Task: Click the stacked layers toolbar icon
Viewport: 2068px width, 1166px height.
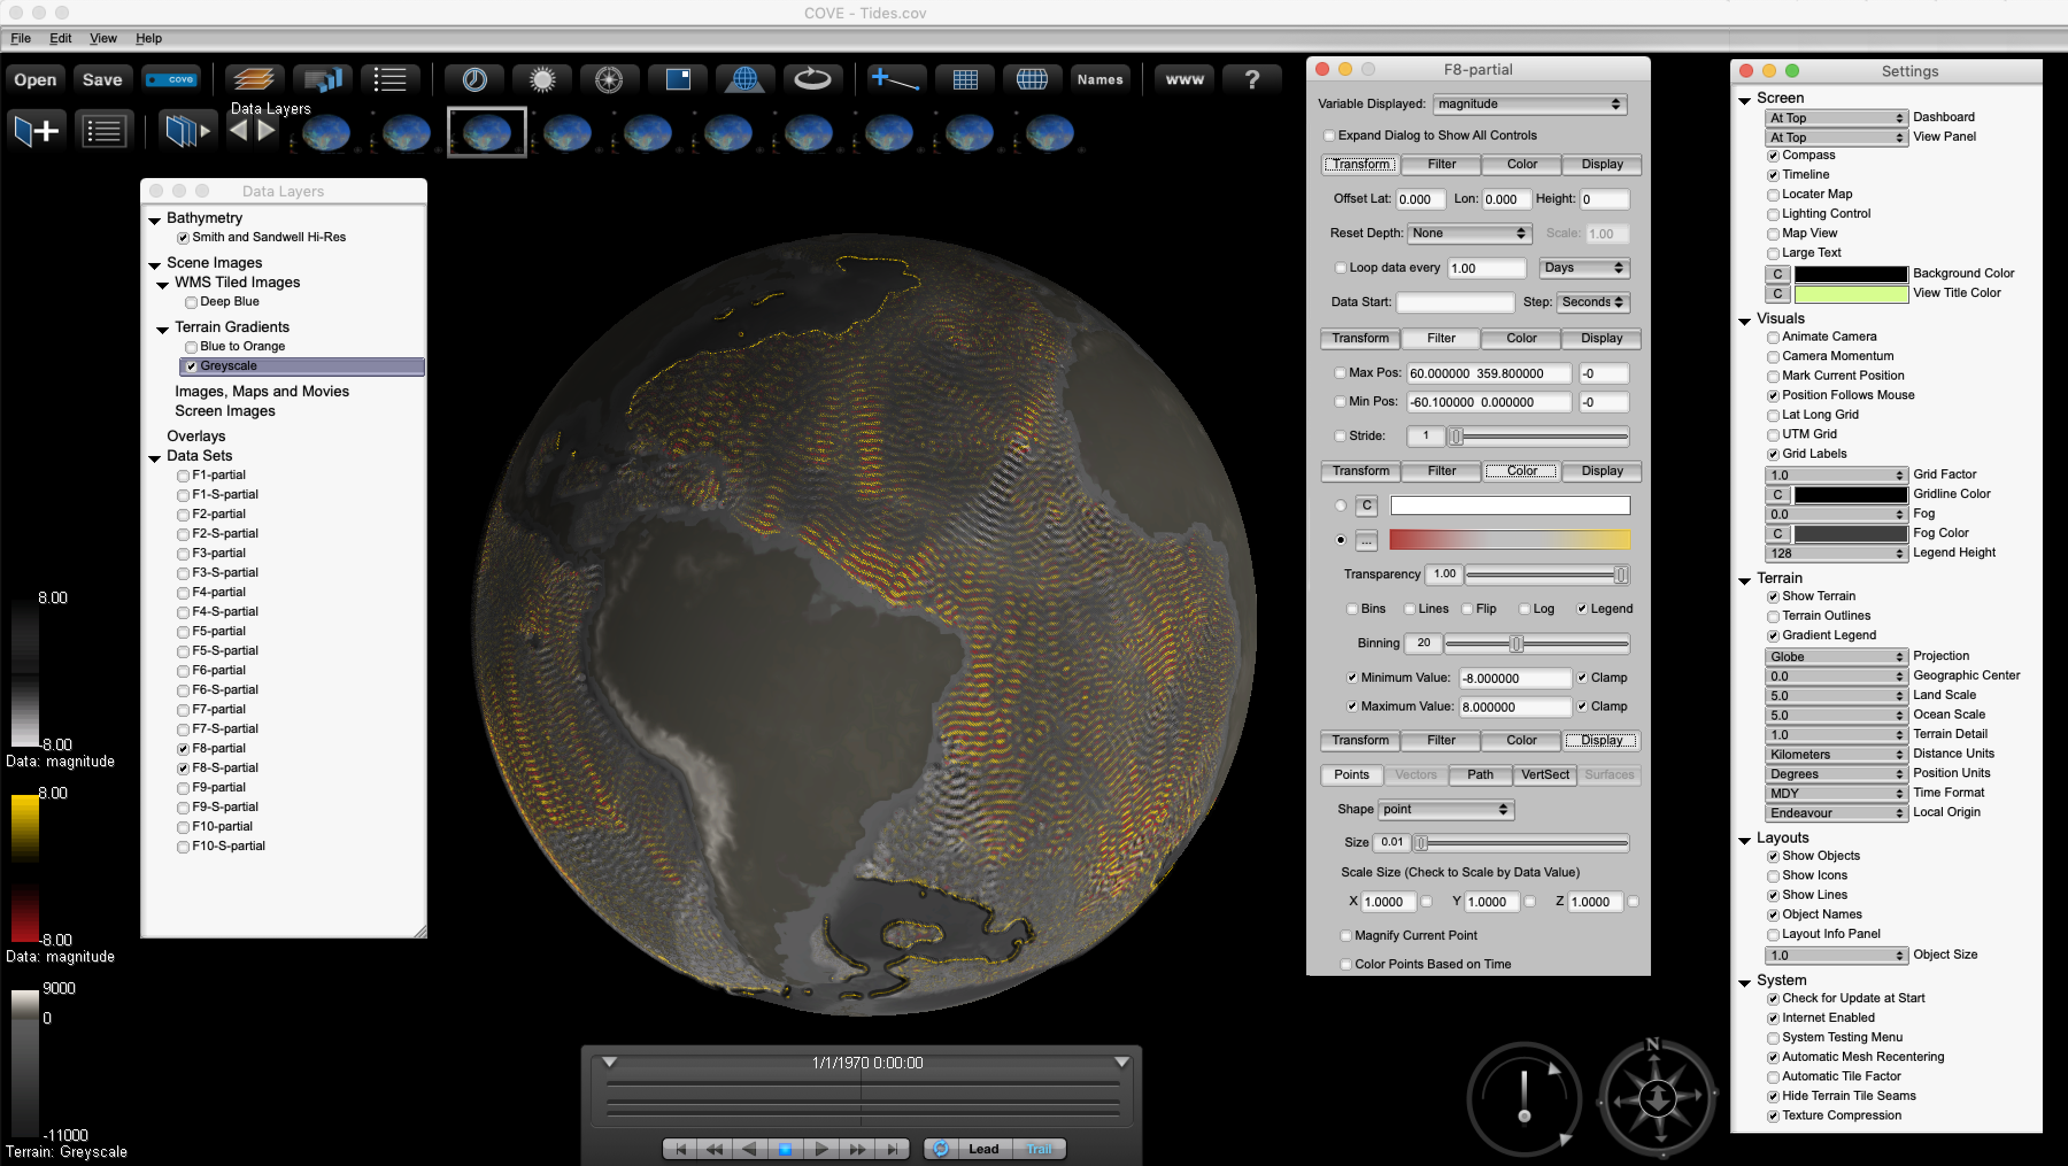Action: pos(254,79)
